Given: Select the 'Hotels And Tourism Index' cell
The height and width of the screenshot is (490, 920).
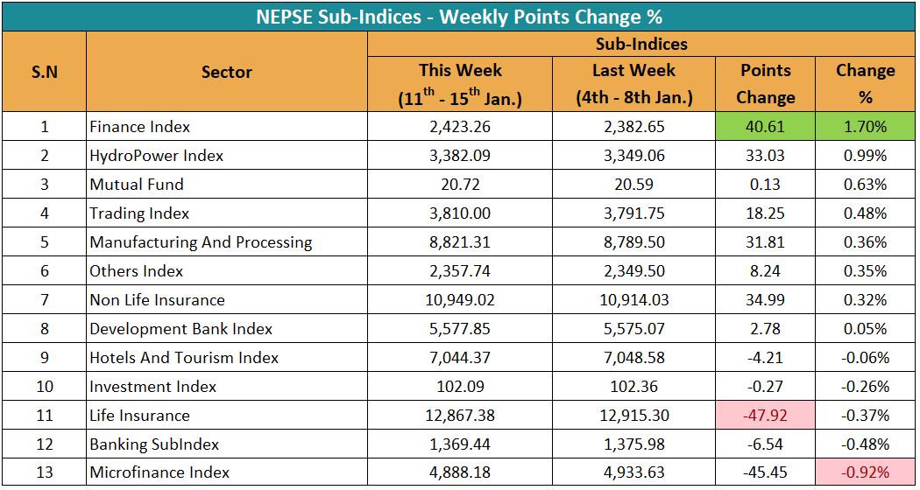Looking at the screenshot, I should point(184,358).
